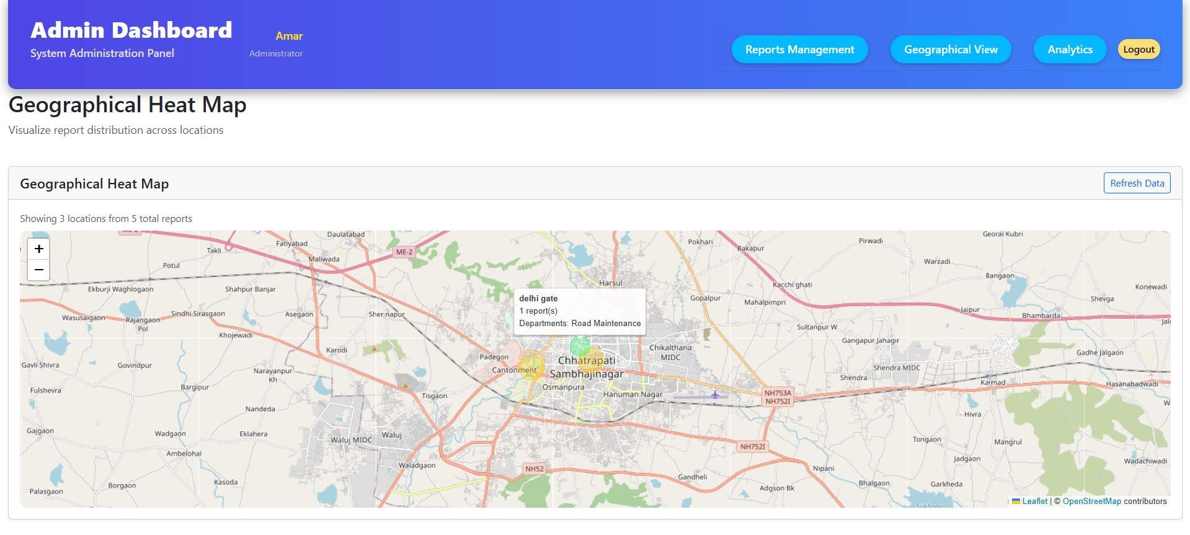The height and width of the screenshot is (535, 1190).
Task: Click the green heat circle under the popup
Action: [x=580, y=345]
